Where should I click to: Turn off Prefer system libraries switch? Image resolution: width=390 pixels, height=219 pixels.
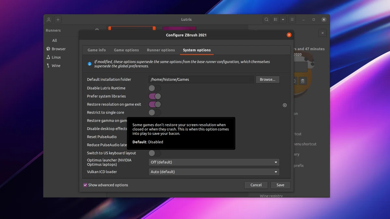tap(155, 96)
